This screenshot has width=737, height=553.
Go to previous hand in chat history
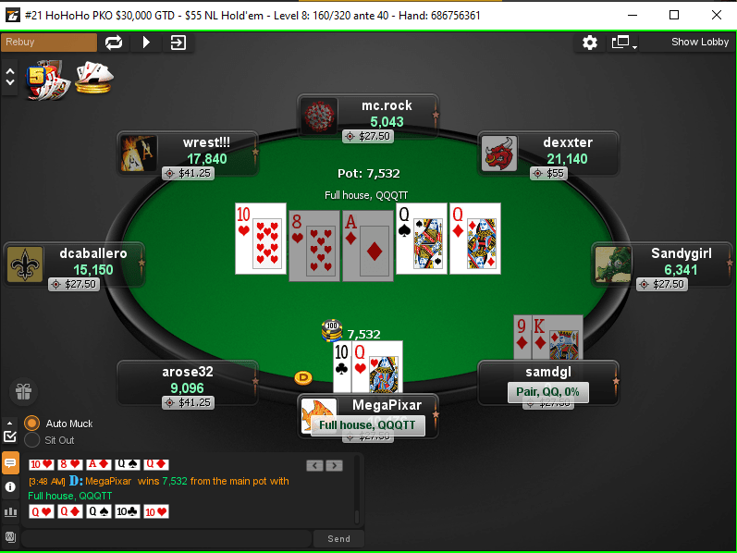click(x=314, y=465)
